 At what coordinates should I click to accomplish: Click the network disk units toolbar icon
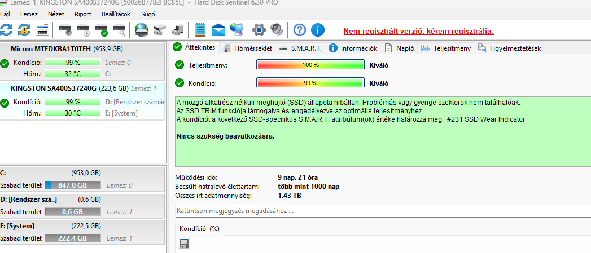pyautogui.click(x=160, y=30)
